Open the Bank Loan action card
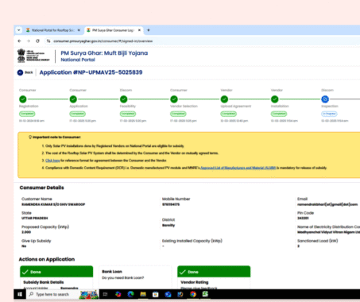This screenshot has height=302, width=360. click(135, 277)
